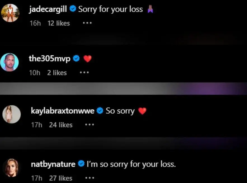Open kaylabraxtonwwe profile picture
Viewport: 247px width, 183px height.
11,114
